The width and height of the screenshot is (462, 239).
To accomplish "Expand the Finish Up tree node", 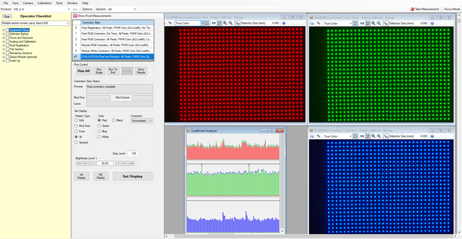I will pyautogui.click(x=3, y=61).
